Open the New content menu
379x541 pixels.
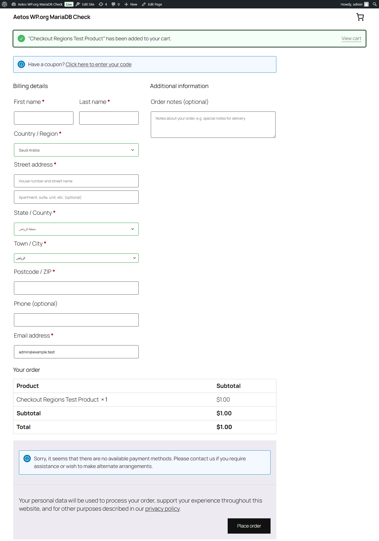click(131, 4)
